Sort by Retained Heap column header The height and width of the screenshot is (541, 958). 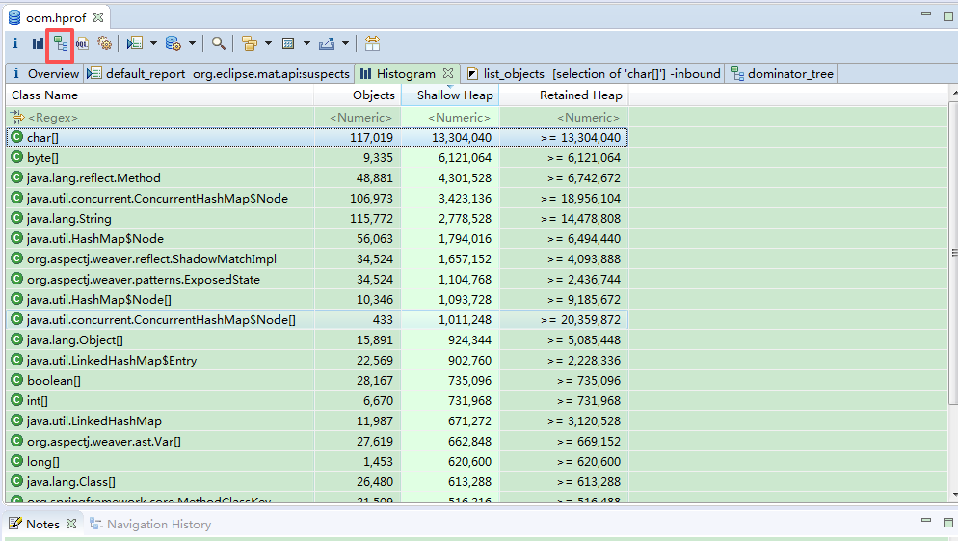tap(565, 95)
